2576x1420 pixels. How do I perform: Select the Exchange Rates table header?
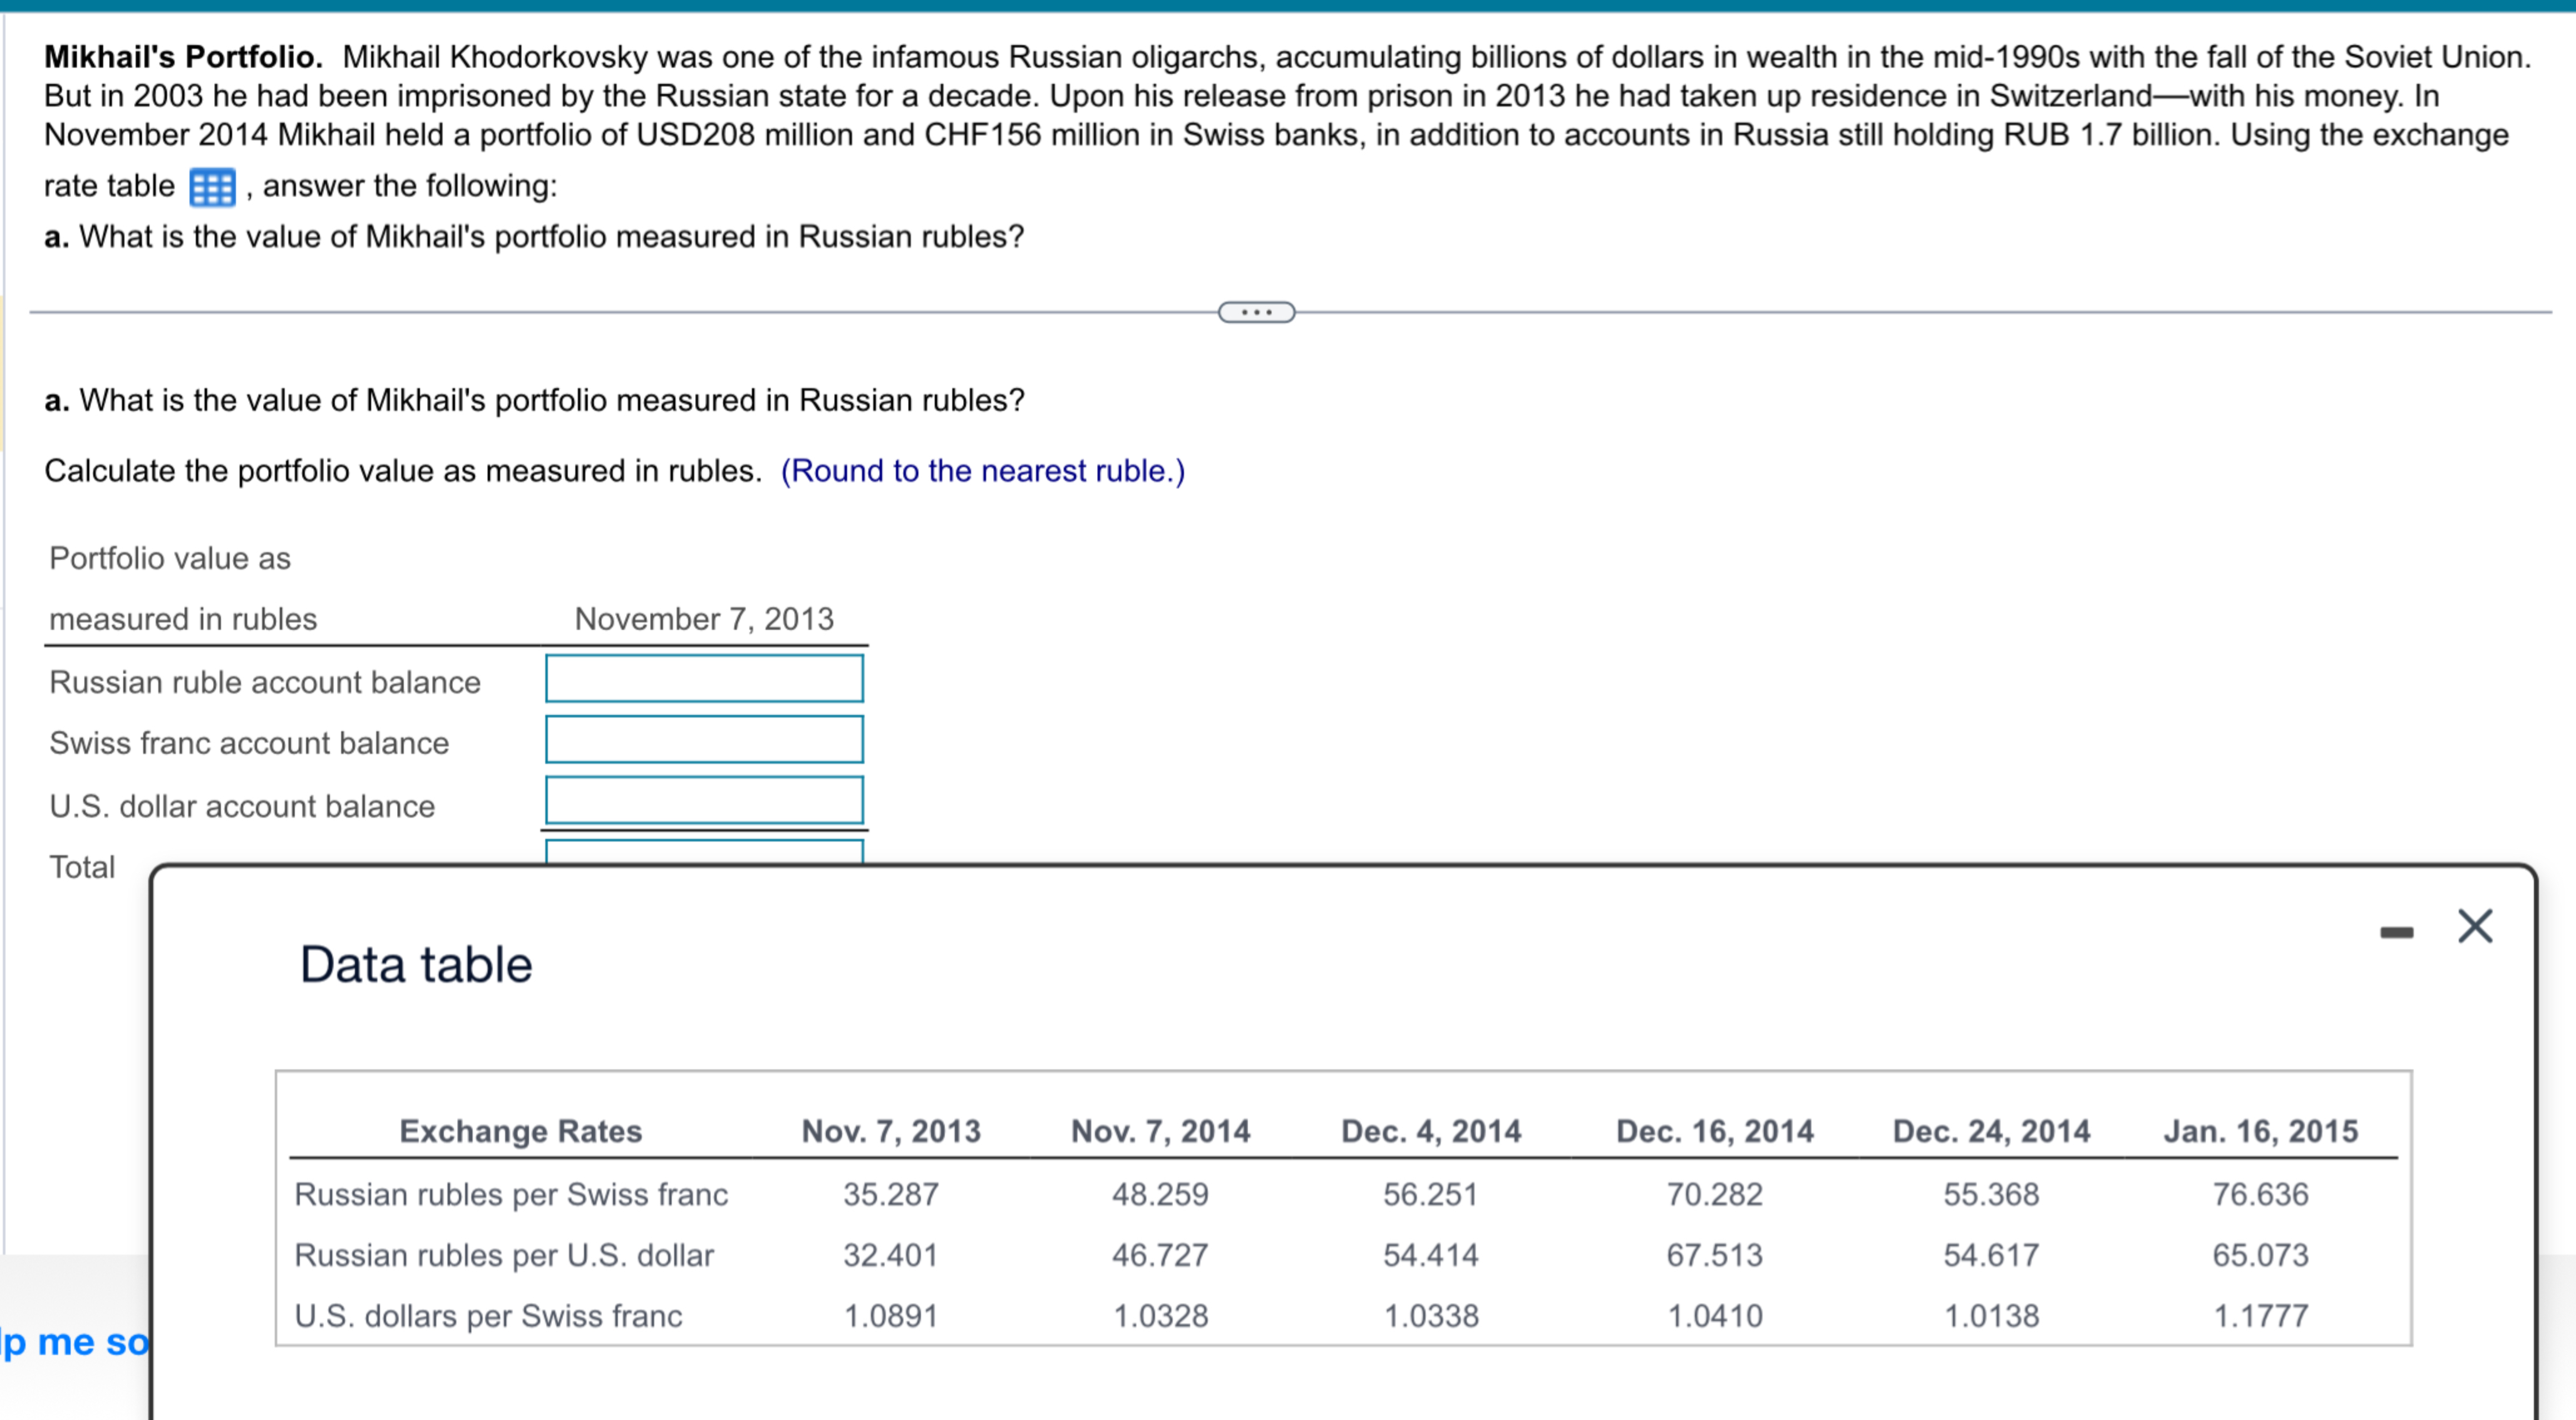coord(520,1131)
